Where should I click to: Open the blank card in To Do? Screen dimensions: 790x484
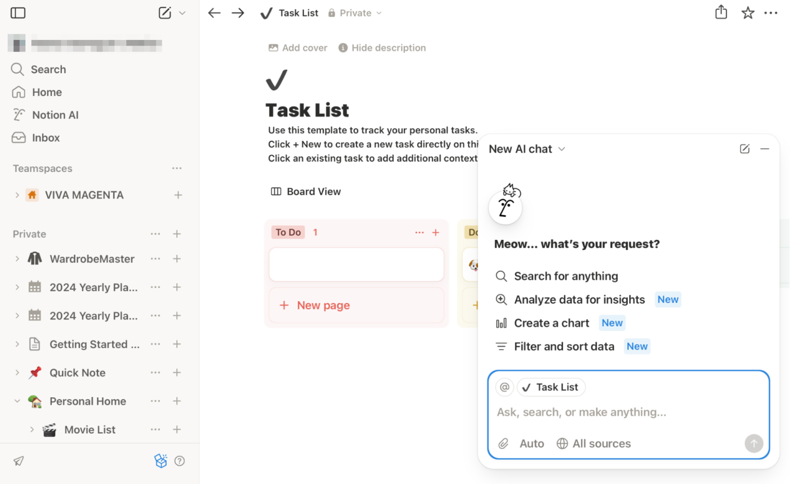tap(357, 265)
